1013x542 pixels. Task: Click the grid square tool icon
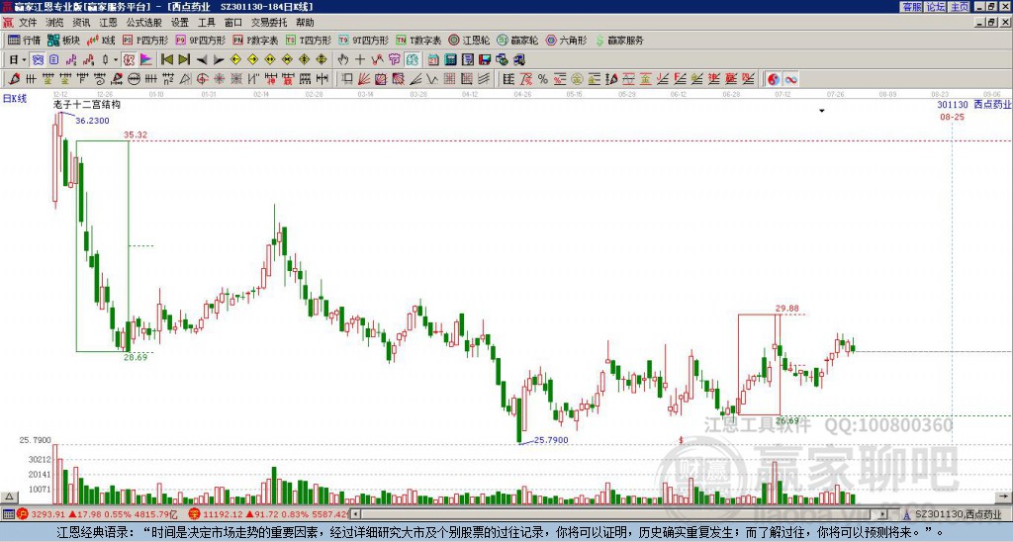449,79
